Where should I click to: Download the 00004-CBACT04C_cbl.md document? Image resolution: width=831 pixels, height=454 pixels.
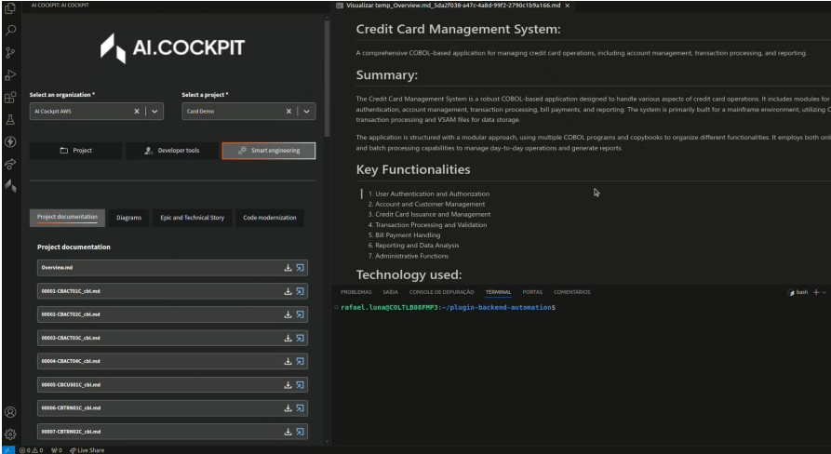pos(288,361)
